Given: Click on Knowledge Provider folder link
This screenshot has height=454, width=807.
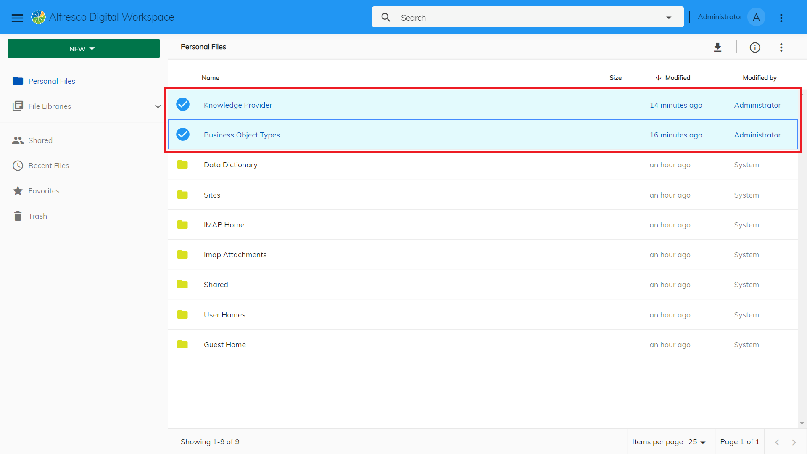Looking at the screenshot, I should pyautogui.click(x=238, y=105).
